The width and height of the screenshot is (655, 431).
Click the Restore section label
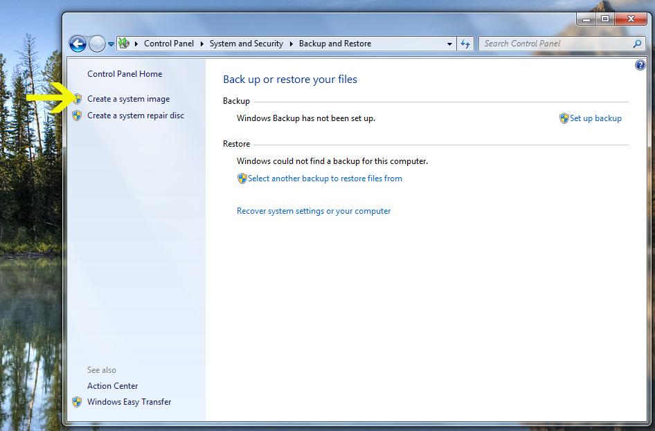coord(236,144)
